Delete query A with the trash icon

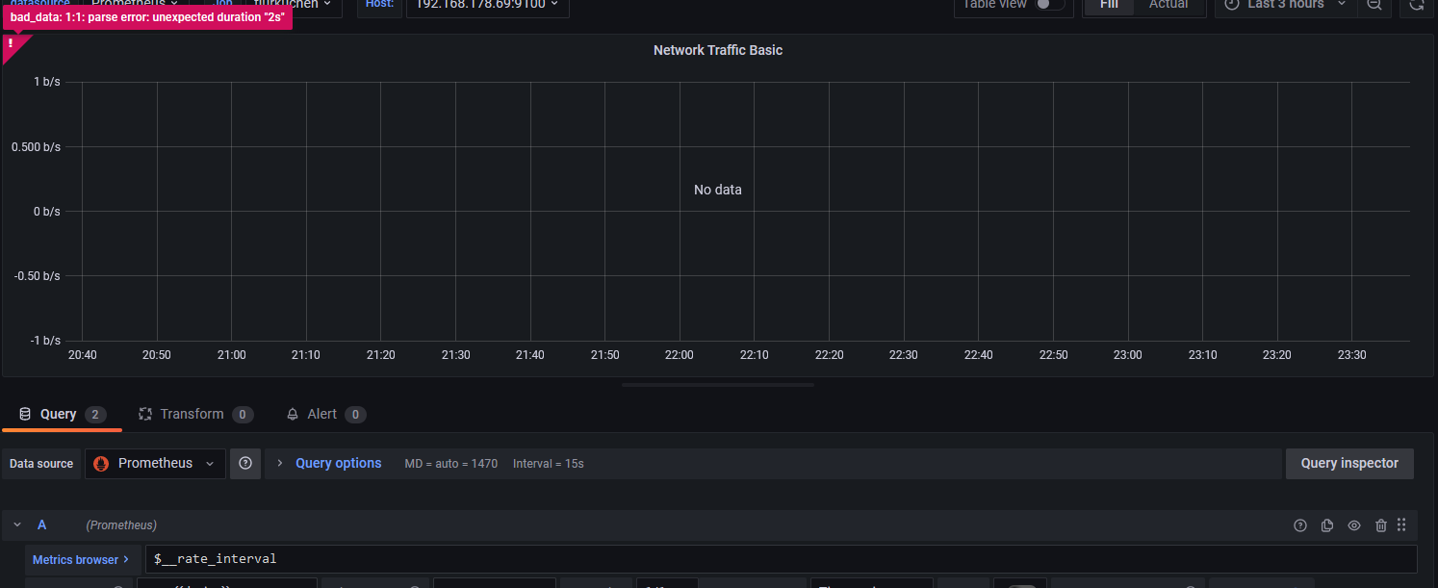pos(1381,524)
